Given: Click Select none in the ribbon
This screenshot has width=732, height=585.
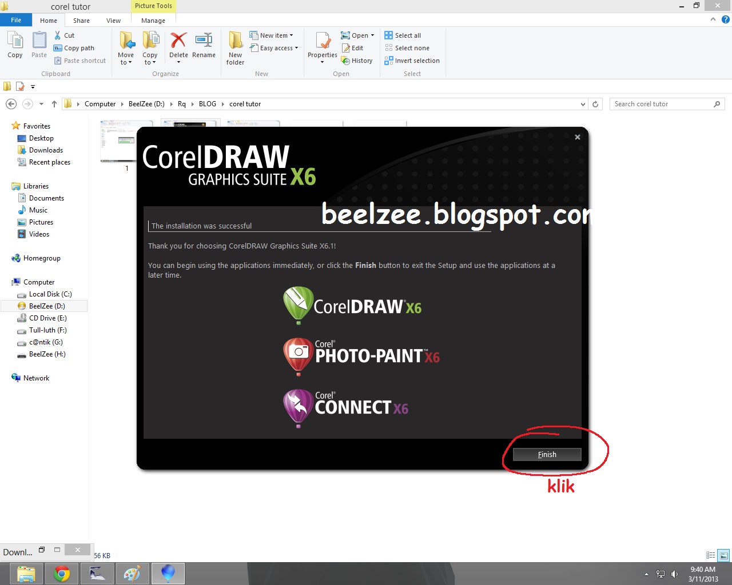Looking at the screenshot, I should tap(407, 48).
